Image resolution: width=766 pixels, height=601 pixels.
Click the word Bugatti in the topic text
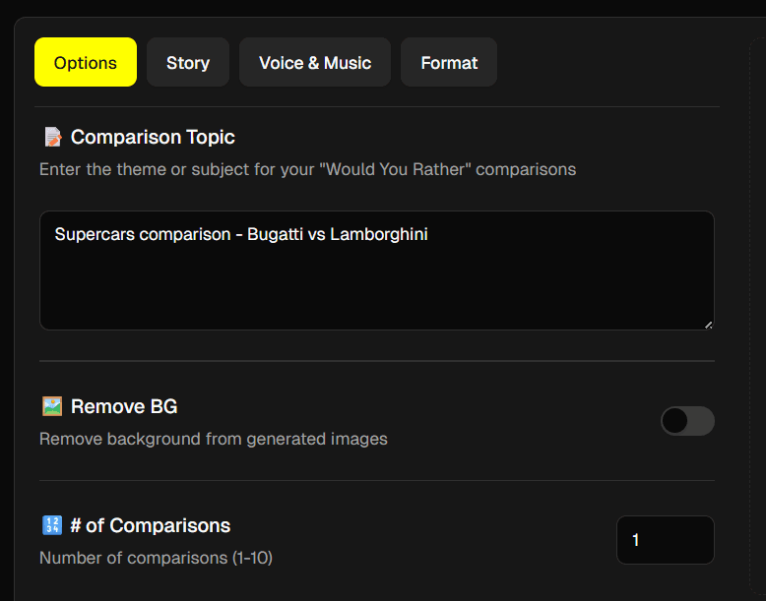point(275,234)
